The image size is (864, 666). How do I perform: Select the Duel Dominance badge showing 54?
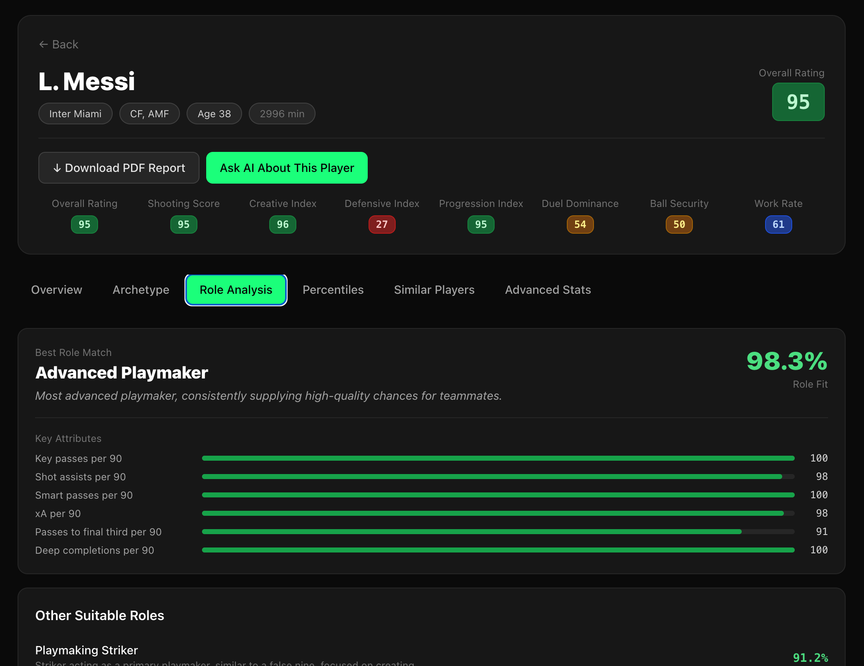click(x=580, y=224)
